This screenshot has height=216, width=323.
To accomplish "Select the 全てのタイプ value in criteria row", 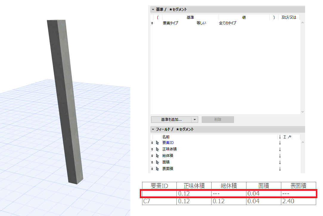I will point(227,23).
